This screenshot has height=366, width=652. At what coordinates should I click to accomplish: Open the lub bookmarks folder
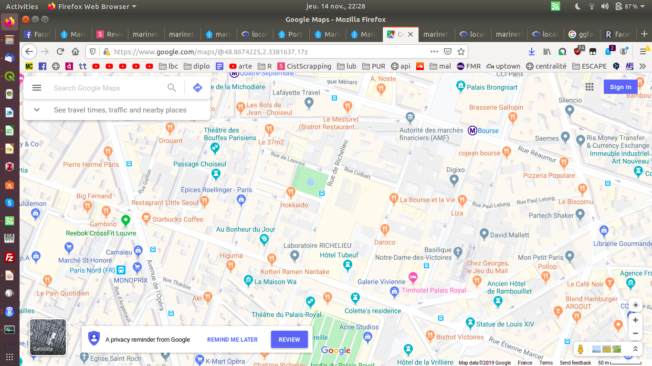click(347, 66)
